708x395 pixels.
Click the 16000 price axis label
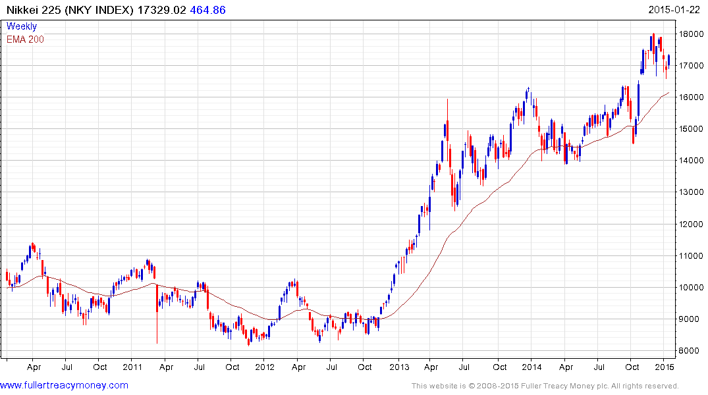pyautogui.click(x=692, y=97)
